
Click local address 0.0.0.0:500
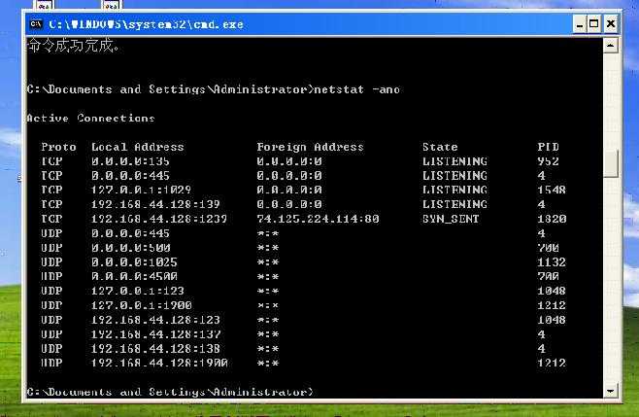tap(130, 248)
